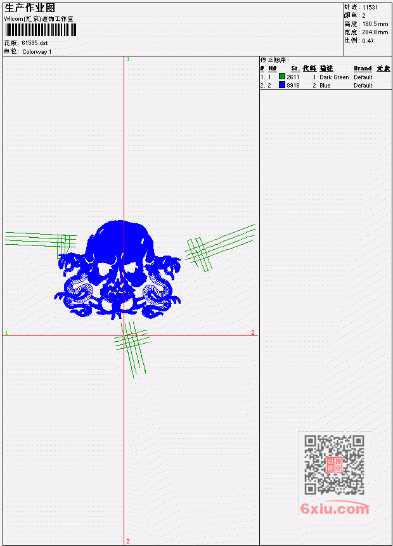Click the 颜色: 2 color count line
Image resolution: width=393 pixels, height=546 pixels.
355,16
